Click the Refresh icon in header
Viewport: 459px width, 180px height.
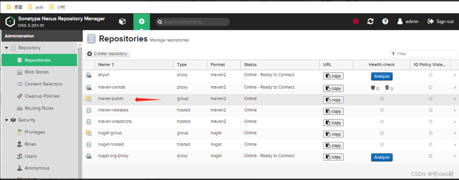(370, 21)
